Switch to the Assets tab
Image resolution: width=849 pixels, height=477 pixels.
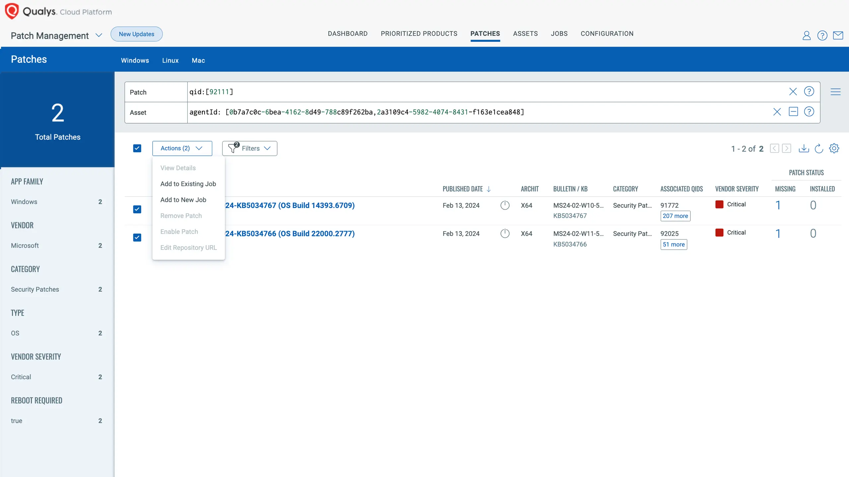(525, 34)
